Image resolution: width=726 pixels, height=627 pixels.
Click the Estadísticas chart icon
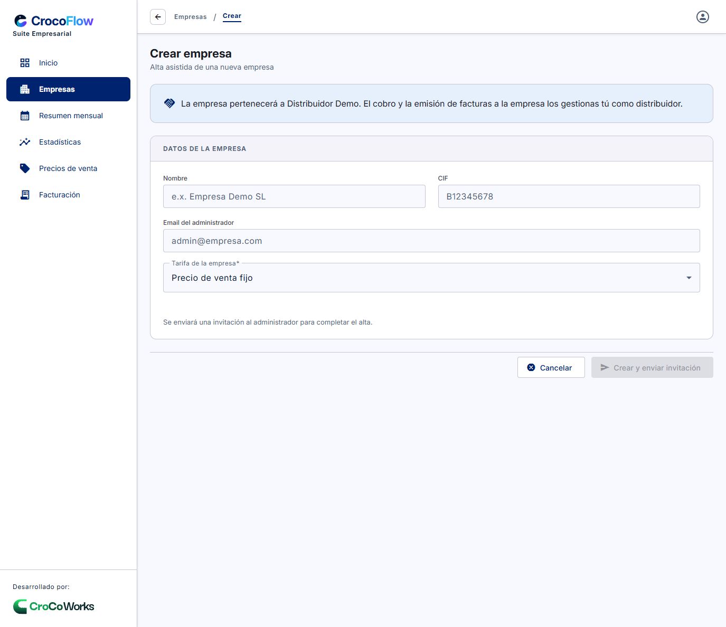pyautogui.click(x=25, y=142)
